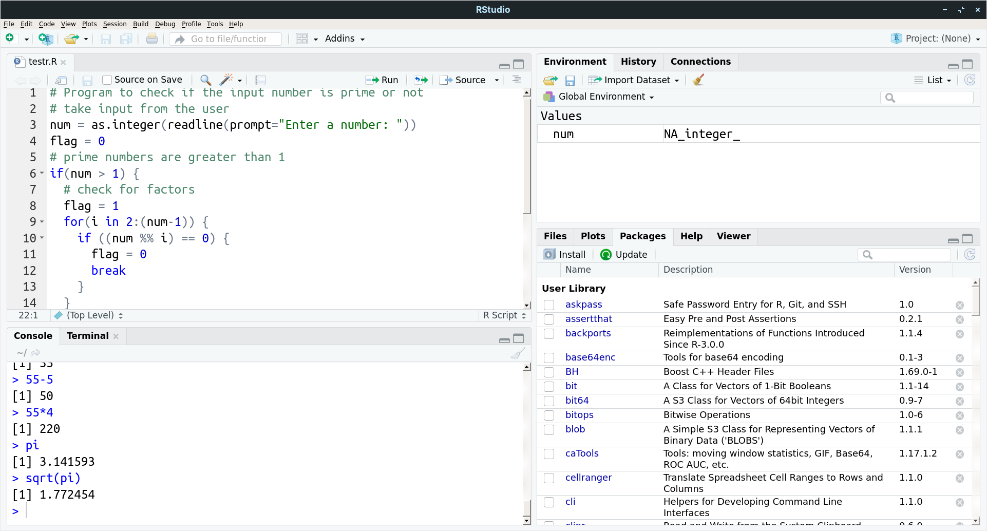987x531 pixels.
Task: Click the Compile Report notebook icon
Action: pyautogui.click(x=260, y=80)
